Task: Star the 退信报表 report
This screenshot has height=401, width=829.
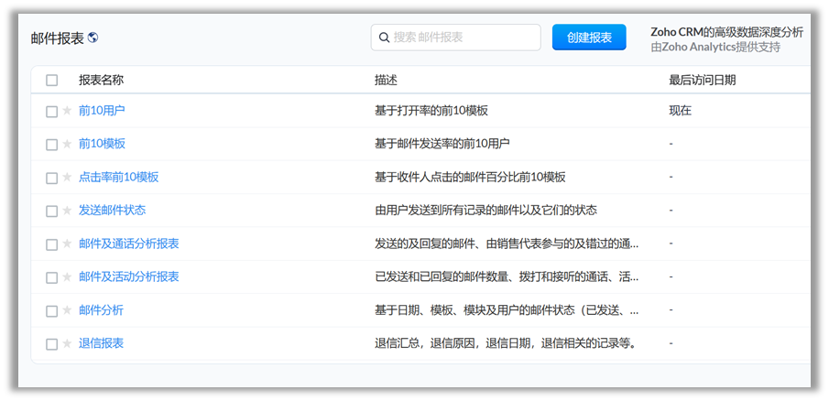Action: point(67,343)
